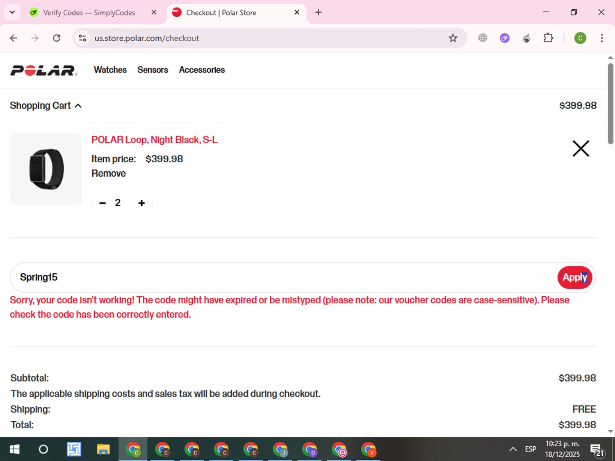
Task: Reload the checkout page
Action: 57,38
